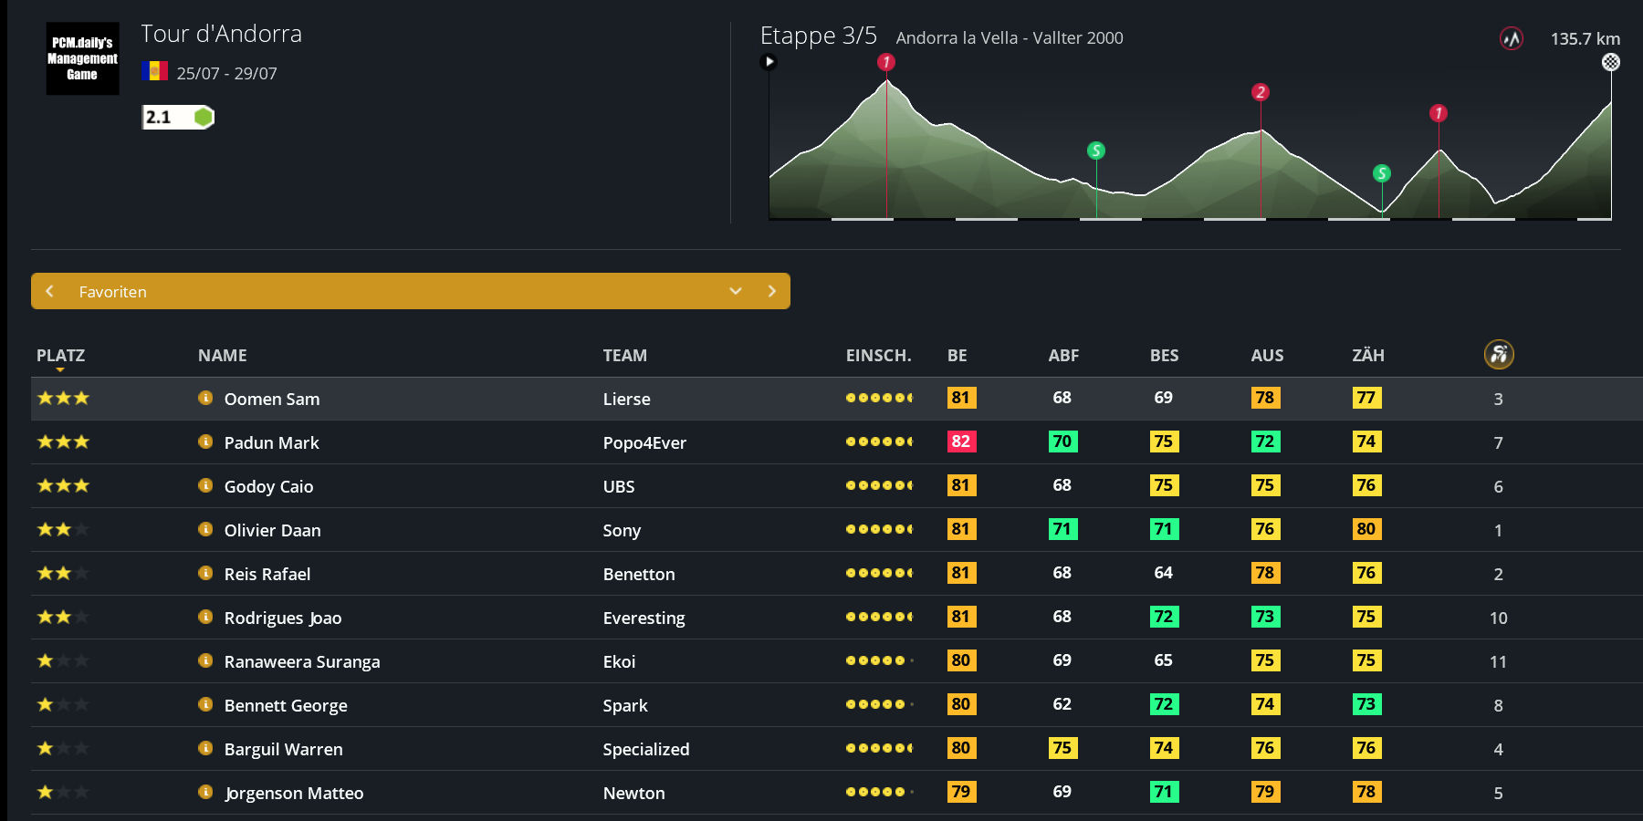Sort table by PLATZ column
This screenshot has width=1643, height=821.
click(60, 356)
